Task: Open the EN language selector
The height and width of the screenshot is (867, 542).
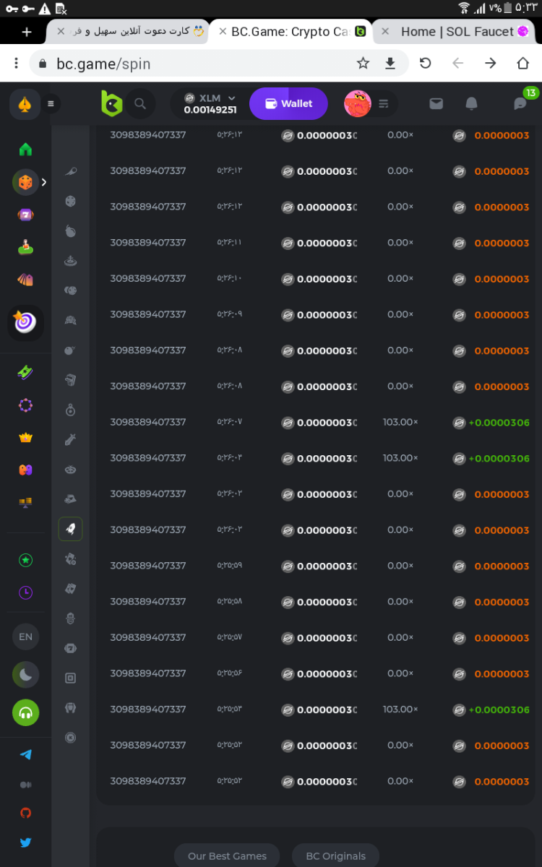Action: [26, 637]
